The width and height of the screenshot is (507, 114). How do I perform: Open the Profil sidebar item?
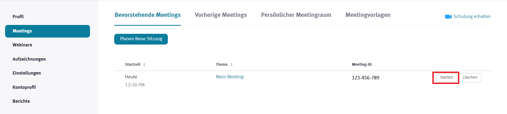coord(18,17)
